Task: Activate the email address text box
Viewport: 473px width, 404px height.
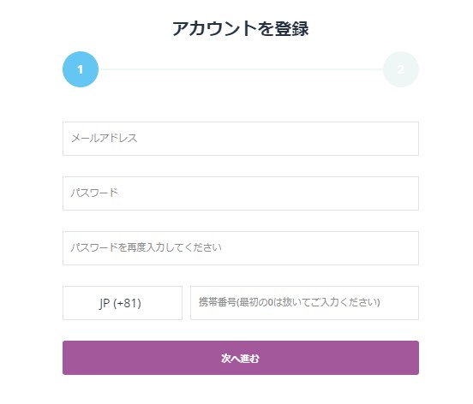Action: (x=241, y=139)
